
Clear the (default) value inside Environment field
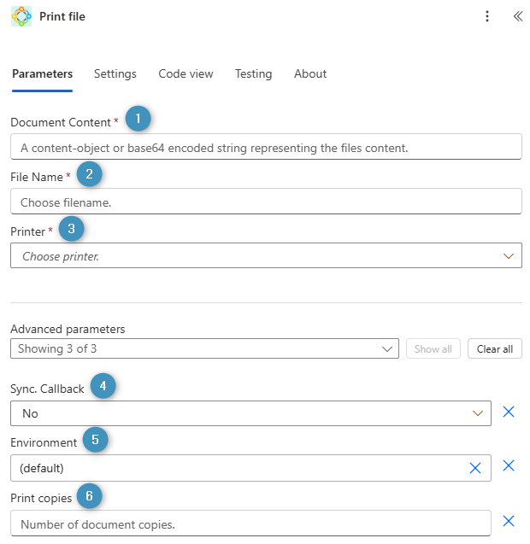(x=475, y=468)
